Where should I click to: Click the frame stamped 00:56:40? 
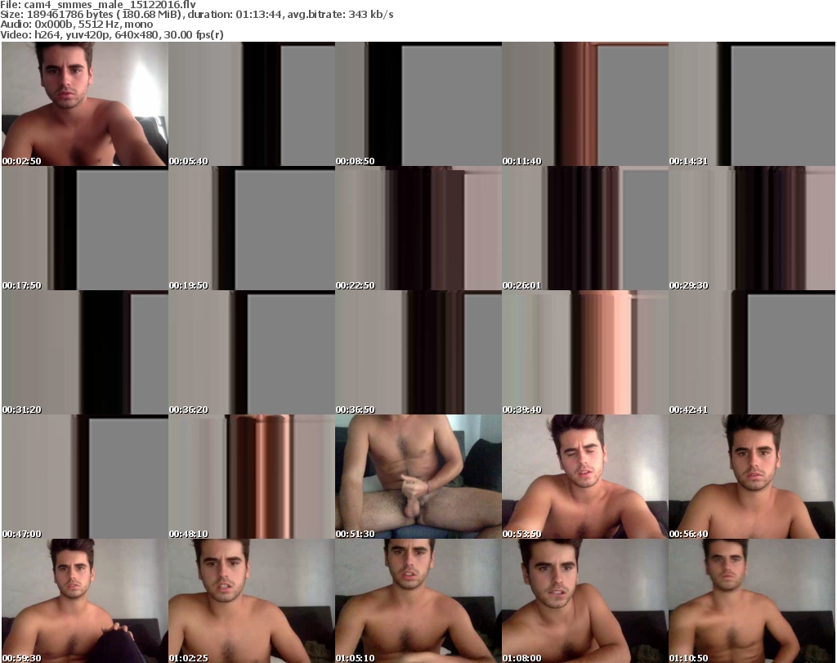751,477
